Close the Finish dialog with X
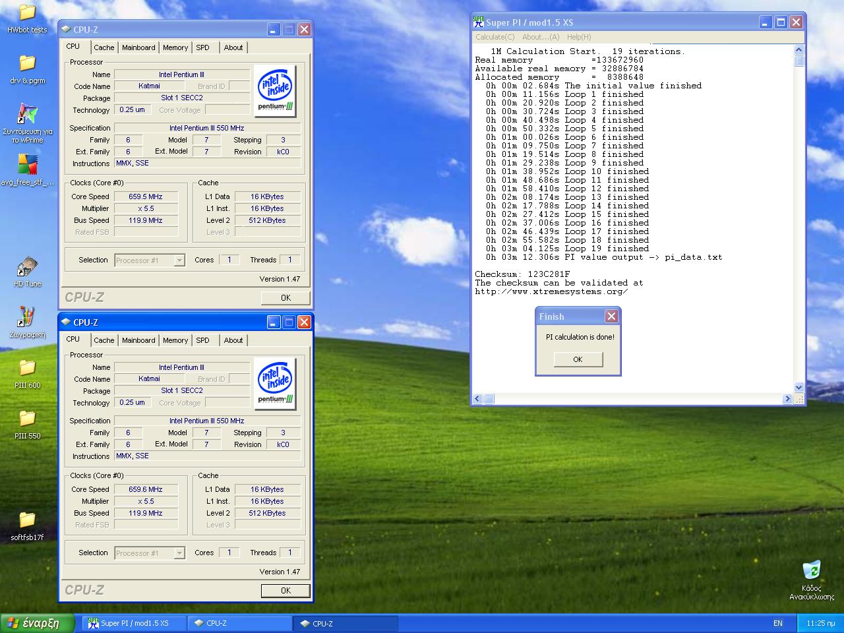The height and width of the screenshot is (633, 844). click(x=611, y=316)
